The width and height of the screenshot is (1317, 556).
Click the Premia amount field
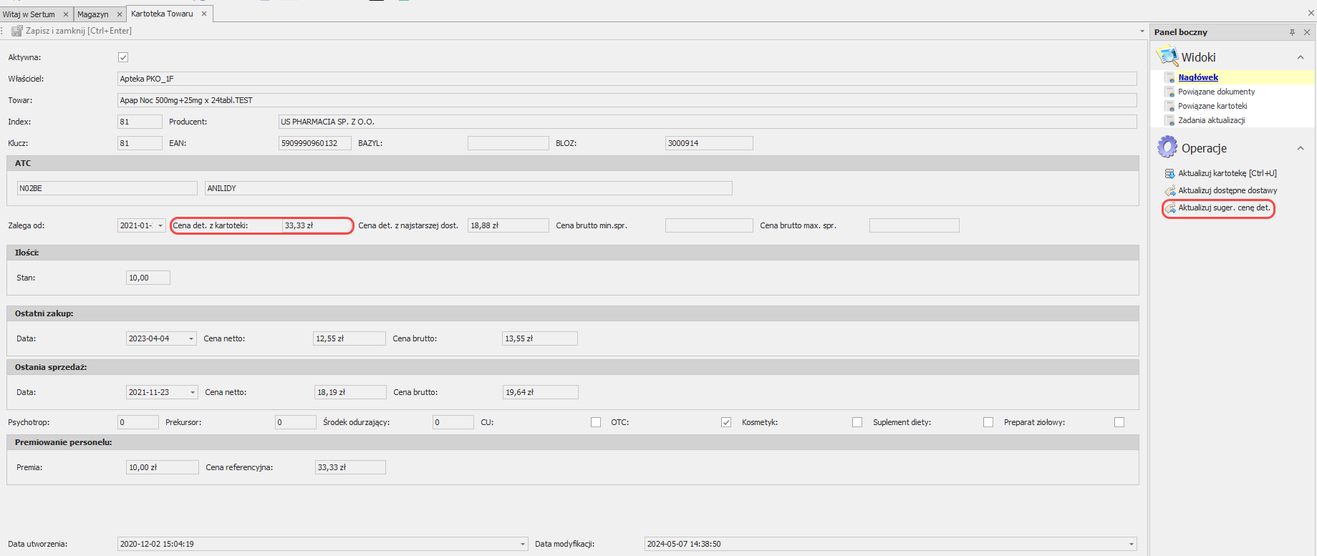tap(162, 467)
